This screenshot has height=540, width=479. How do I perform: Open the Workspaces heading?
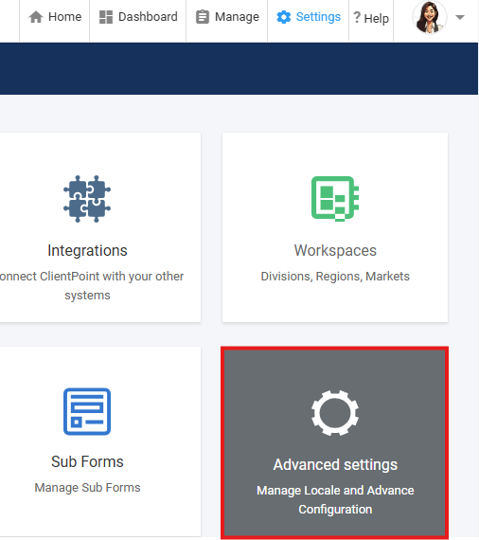(x=335, y=250)
